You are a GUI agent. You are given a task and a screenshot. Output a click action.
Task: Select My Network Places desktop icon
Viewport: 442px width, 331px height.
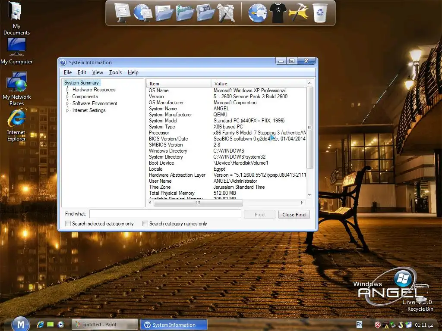tap(17, 89)
